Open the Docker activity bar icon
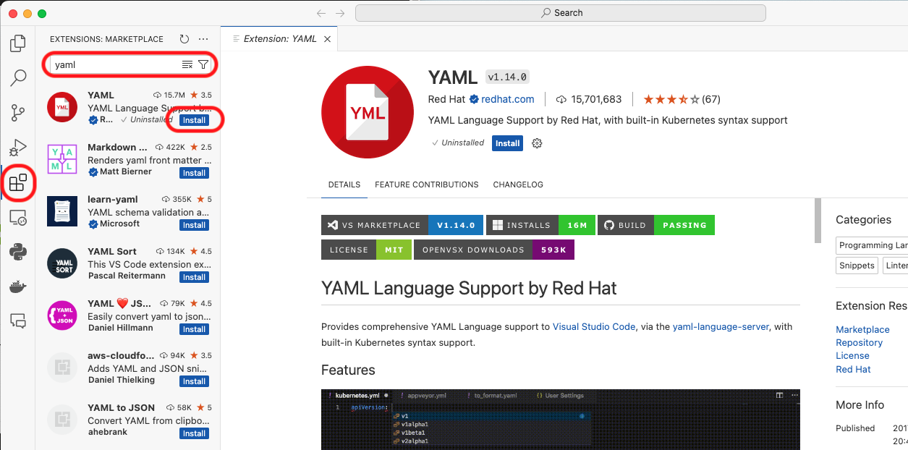 tap(18, 286)
